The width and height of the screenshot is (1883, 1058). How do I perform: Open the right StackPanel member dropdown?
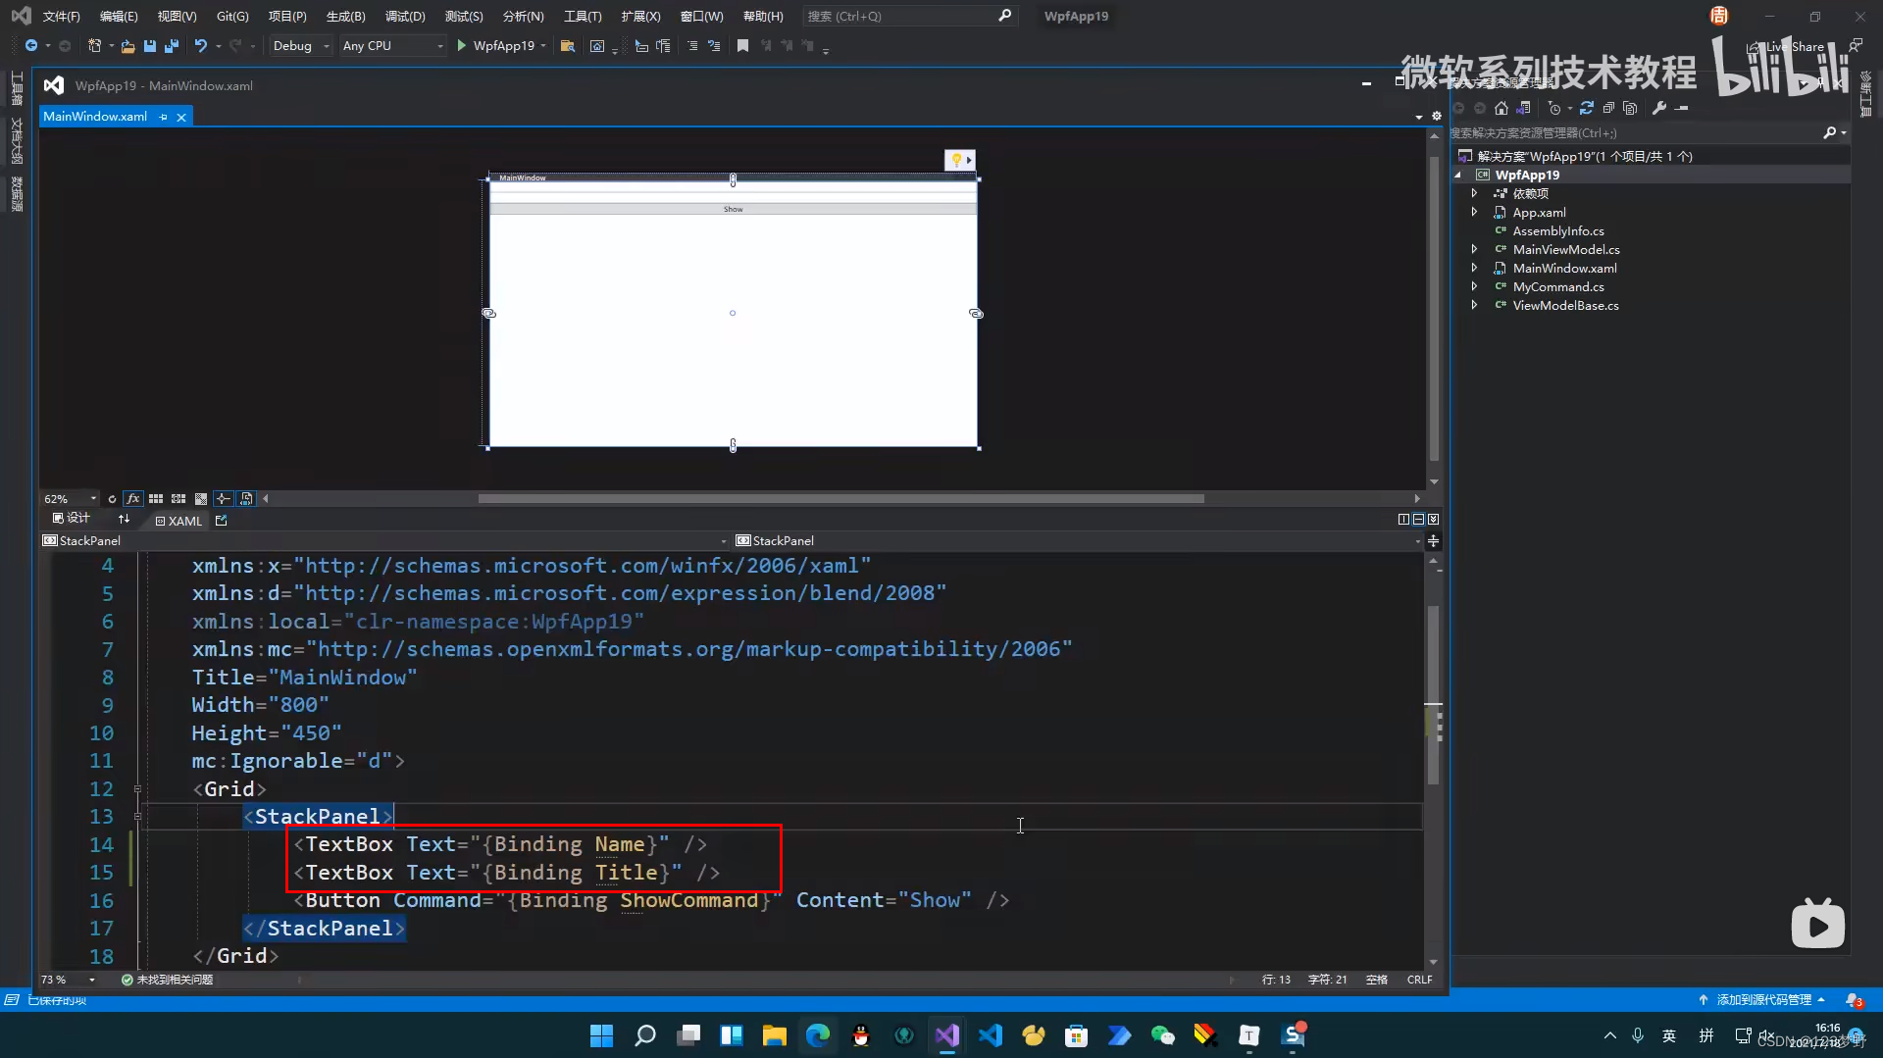point(1417,541)
